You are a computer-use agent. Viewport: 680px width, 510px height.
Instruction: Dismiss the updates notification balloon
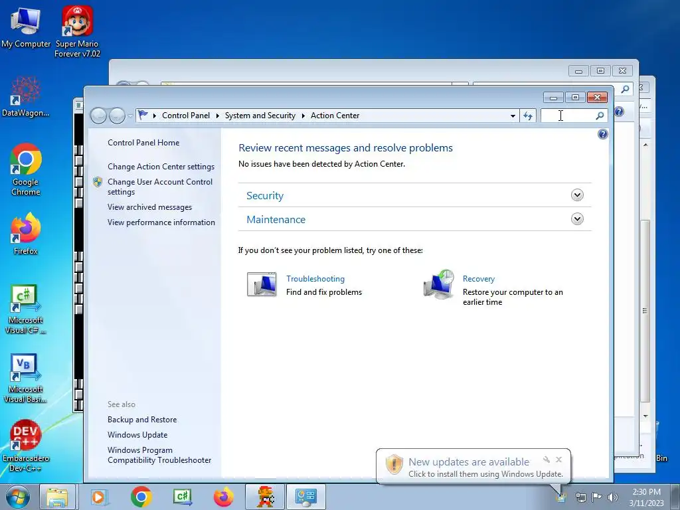[x=558, y=460]
